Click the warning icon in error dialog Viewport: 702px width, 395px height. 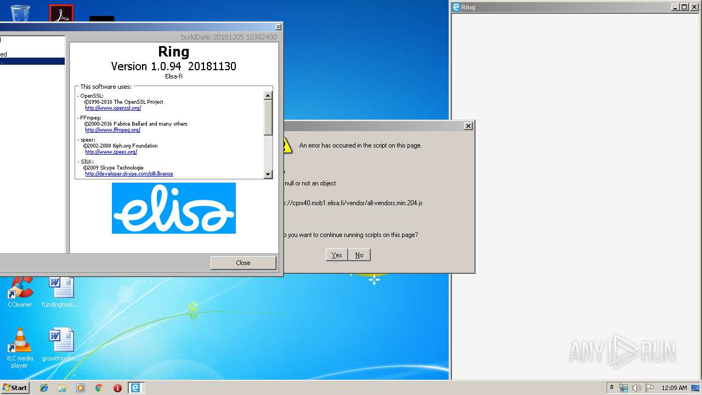click(x=288, y=145)
